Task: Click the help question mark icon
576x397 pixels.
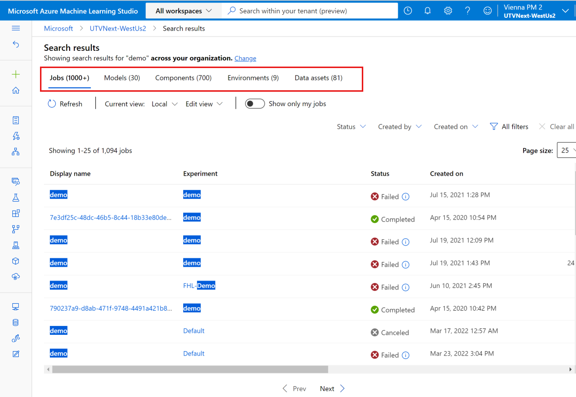Action: point(467,11)
